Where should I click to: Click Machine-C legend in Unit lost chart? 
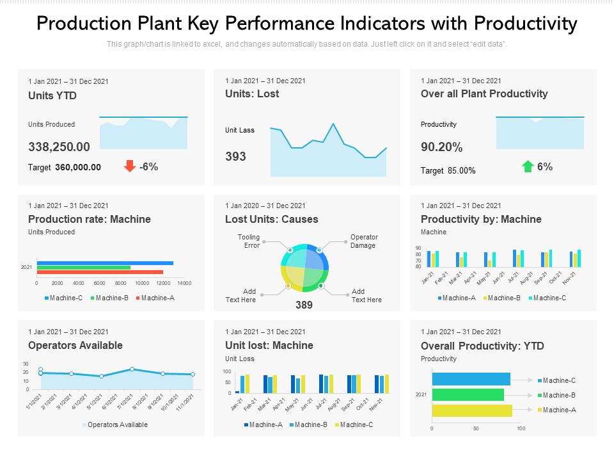click(354, 425)
